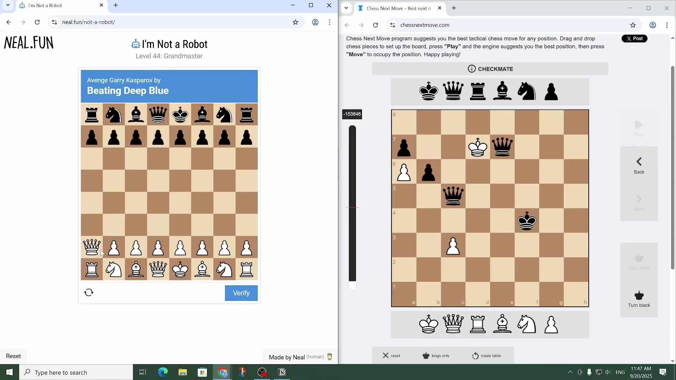
Task: Select black queen on Deep Blue board
Action: (158, 115)
